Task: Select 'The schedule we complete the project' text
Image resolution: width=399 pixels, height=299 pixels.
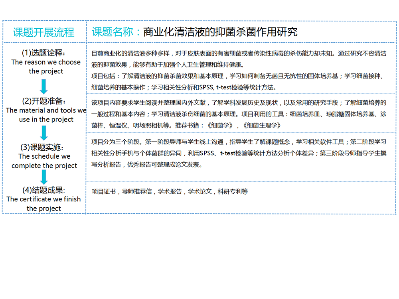Action: click(x=44, y=161)
